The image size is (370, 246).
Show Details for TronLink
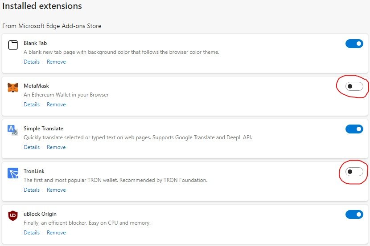click(x=32, y=190)
